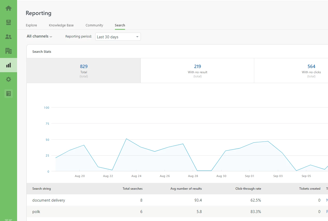Switch to the Community tab

(94, 25)
